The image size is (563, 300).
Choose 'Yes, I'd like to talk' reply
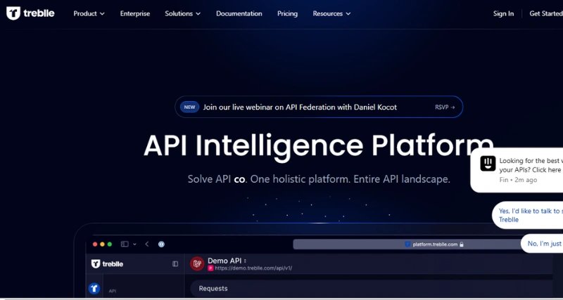click(528, 215)
